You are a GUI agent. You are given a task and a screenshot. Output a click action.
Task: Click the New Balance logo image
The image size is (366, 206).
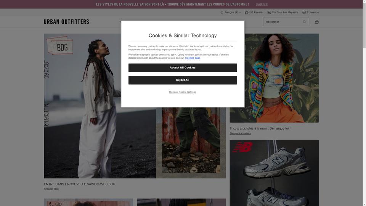[x=242, y=147]
